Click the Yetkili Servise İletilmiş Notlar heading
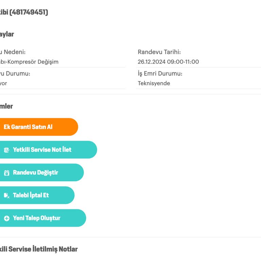 point(39,249)
